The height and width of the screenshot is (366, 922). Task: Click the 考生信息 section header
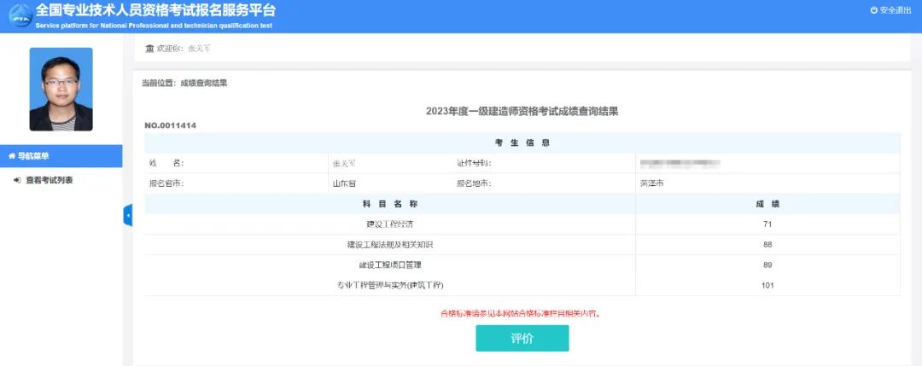click(522, 142)
